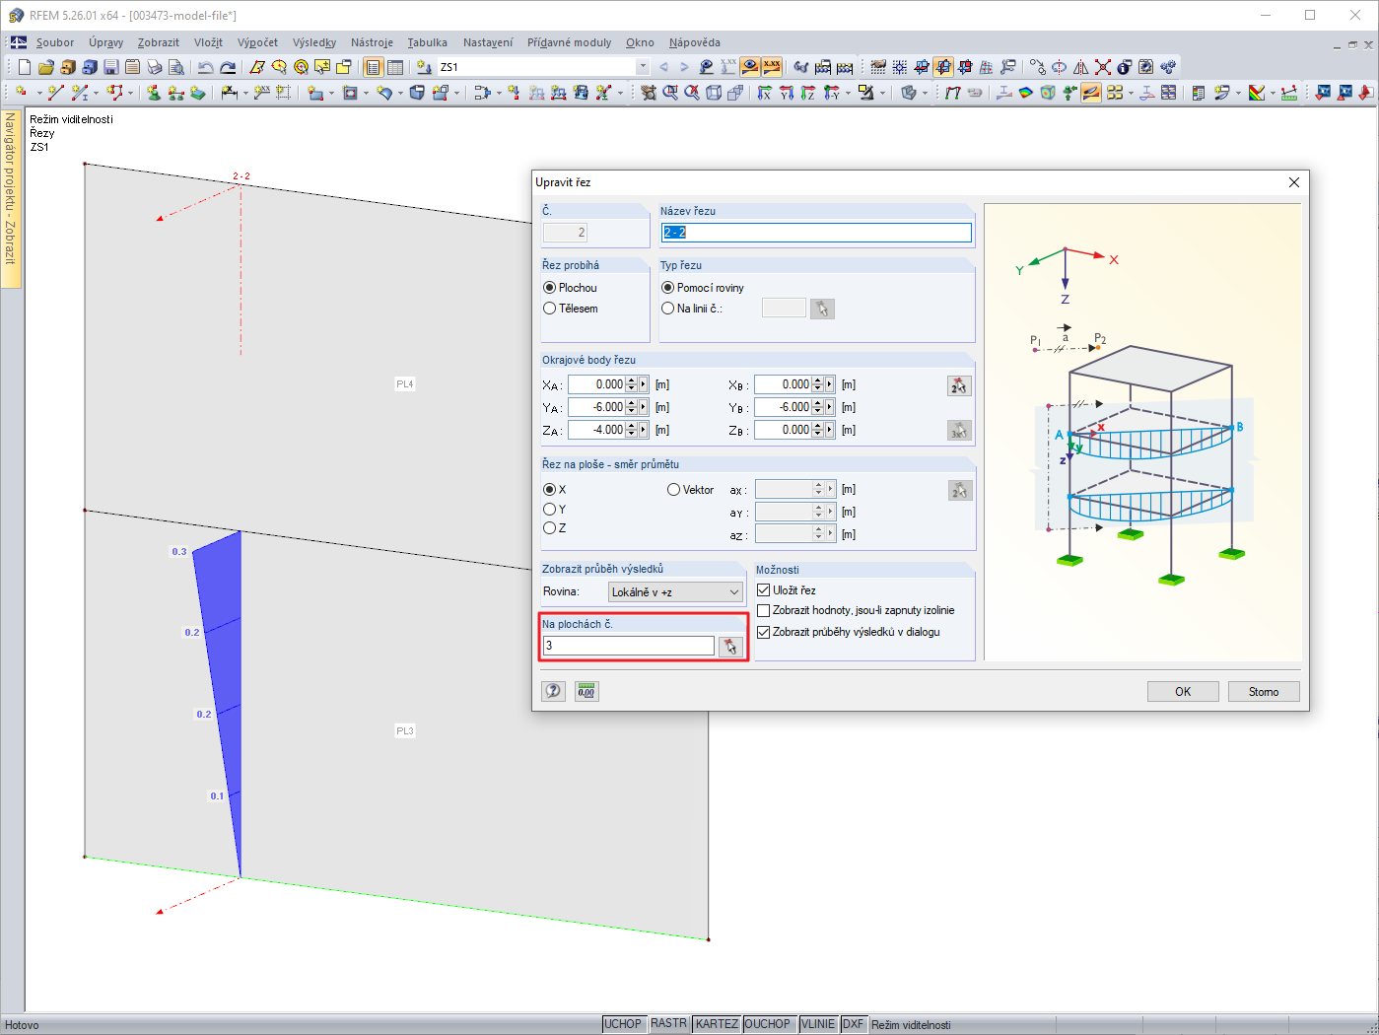
Task: Toggle the UCHOP status bar button
Action: [623, 1024]
